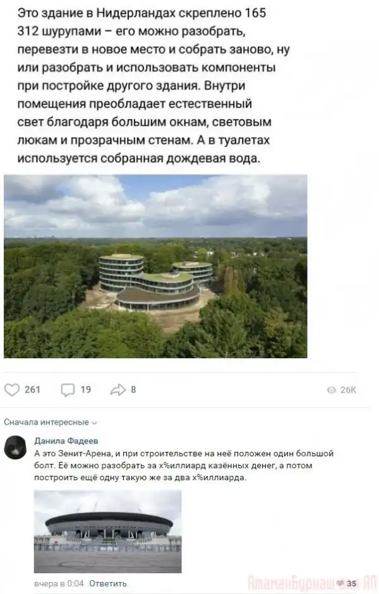Click the 261 likes counter
Screen dimensions: 379x594
point(32,390)
